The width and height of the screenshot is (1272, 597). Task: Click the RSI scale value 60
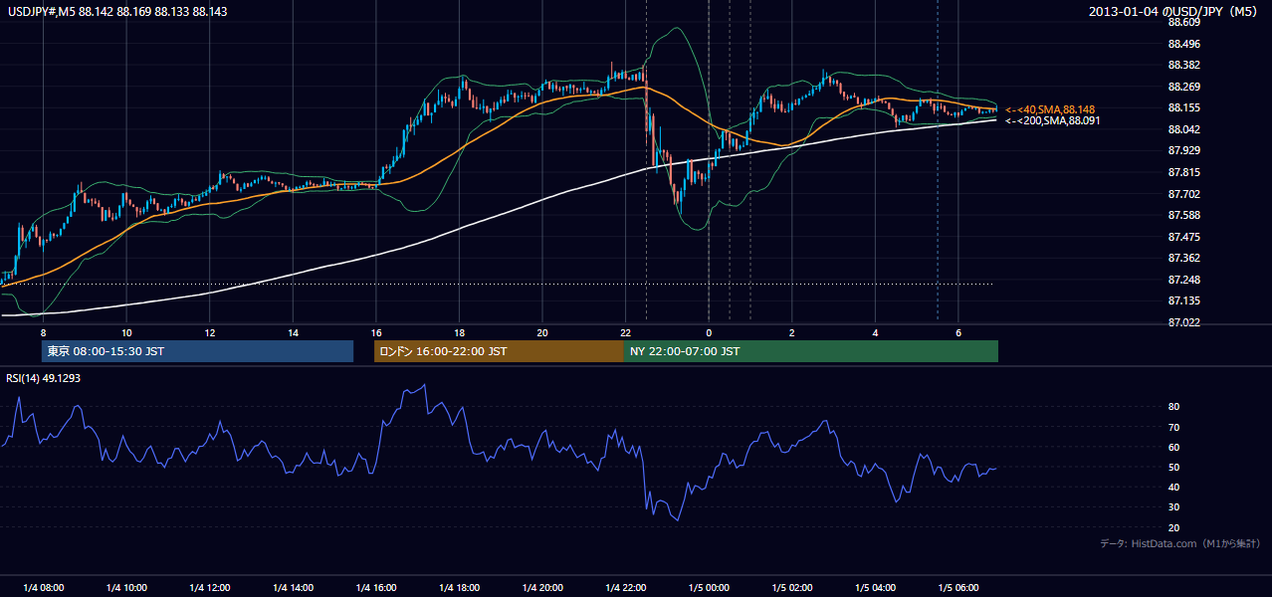[x=1174, y=447]
